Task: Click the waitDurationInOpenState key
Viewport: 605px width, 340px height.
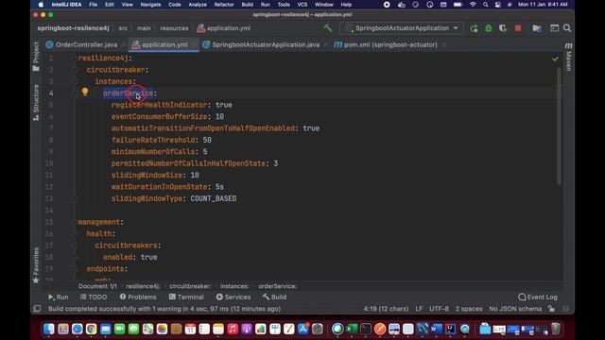Action: 160,187
